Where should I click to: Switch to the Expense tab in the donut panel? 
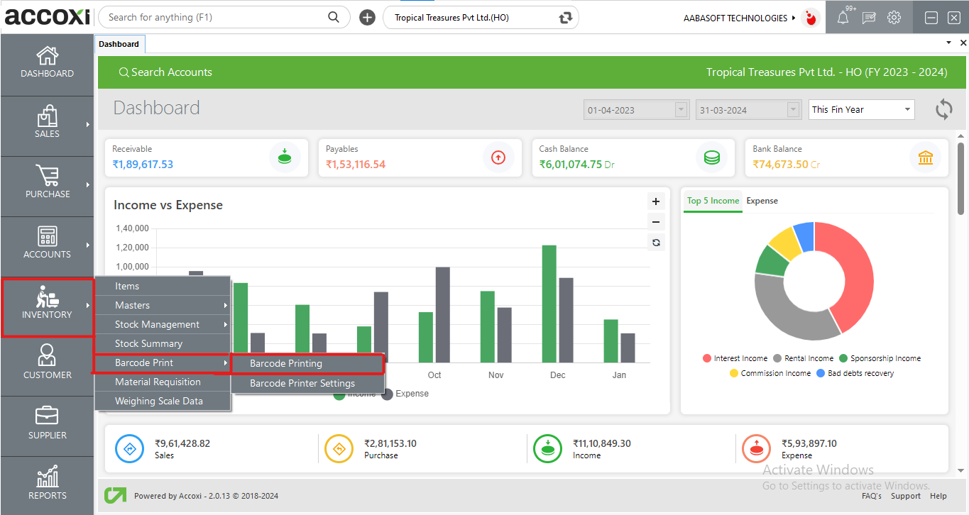click(x=762, y=201)
